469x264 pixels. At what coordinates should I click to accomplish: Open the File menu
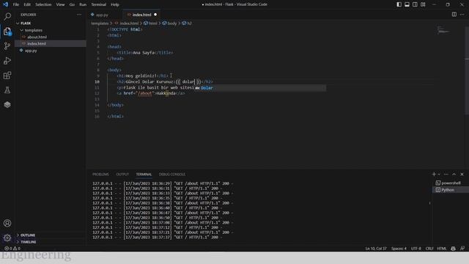point(16,4)
